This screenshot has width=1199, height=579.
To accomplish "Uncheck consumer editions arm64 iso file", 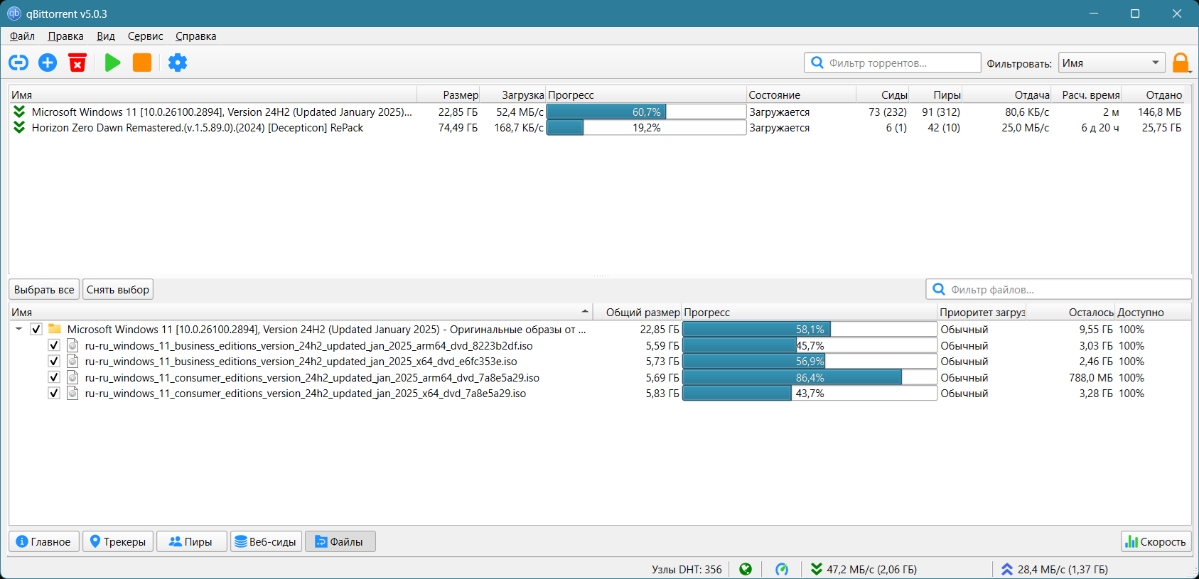I will tap(54, 377).
